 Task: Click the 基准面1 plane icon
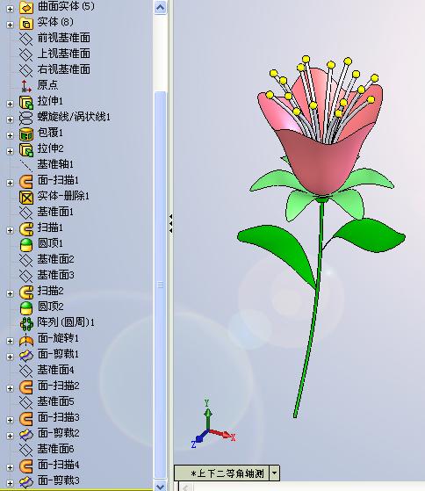click(26, 213)
